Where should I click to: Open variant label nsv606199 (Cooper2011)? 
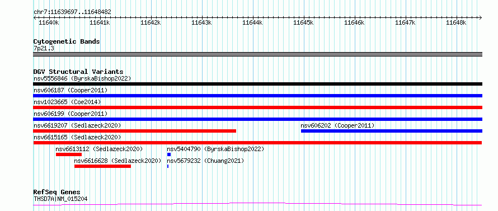click(x=71, y=114)
